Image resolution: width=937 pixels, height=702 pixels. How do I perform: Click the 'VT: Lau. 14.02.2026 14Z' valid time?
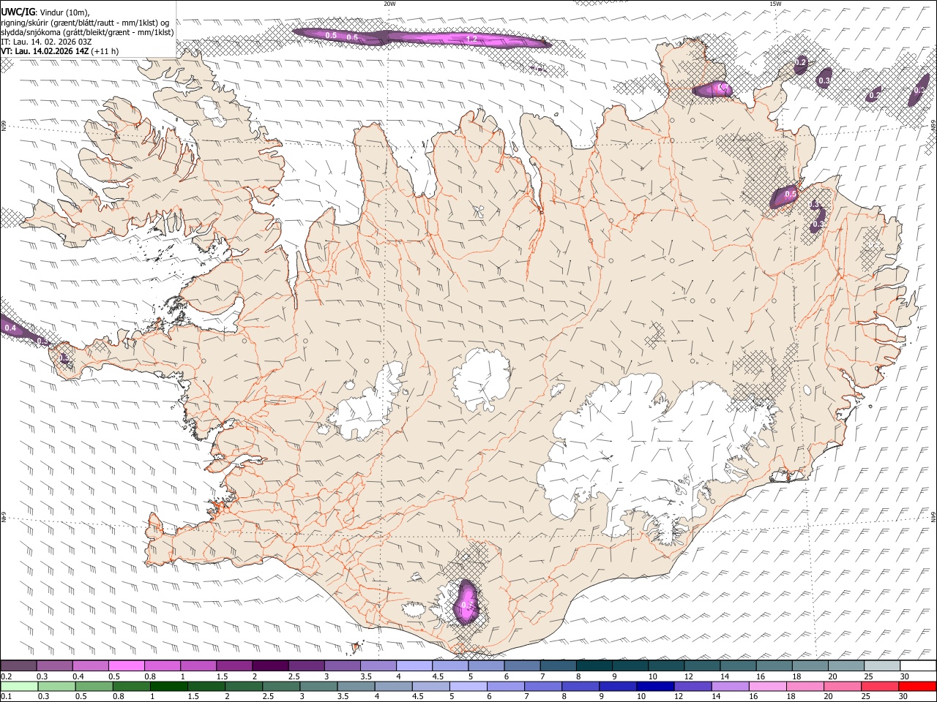click(45, 51)
